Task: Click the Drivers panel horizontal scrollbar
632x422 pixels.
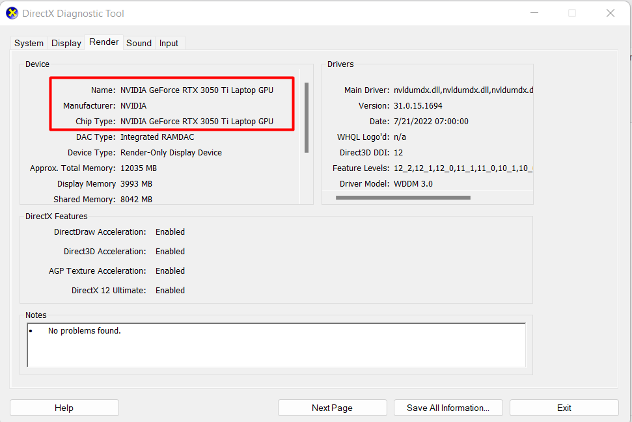Action: point(403,198)
